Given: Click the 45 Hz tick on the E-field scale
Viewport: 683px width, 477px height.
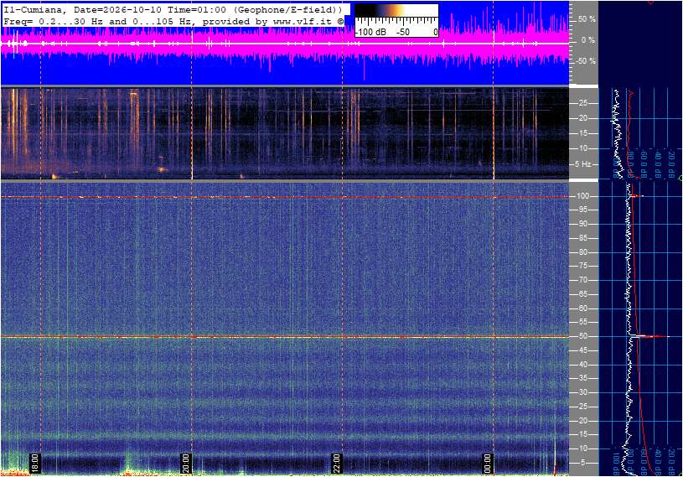Looking at the screenshot, I should tap(582, 350).
